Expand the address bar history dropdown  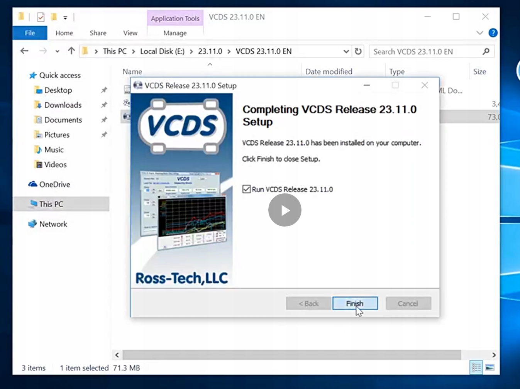[346, 51]
